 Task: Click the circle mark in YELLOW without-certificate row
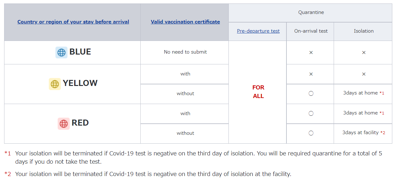coord(311,94)
